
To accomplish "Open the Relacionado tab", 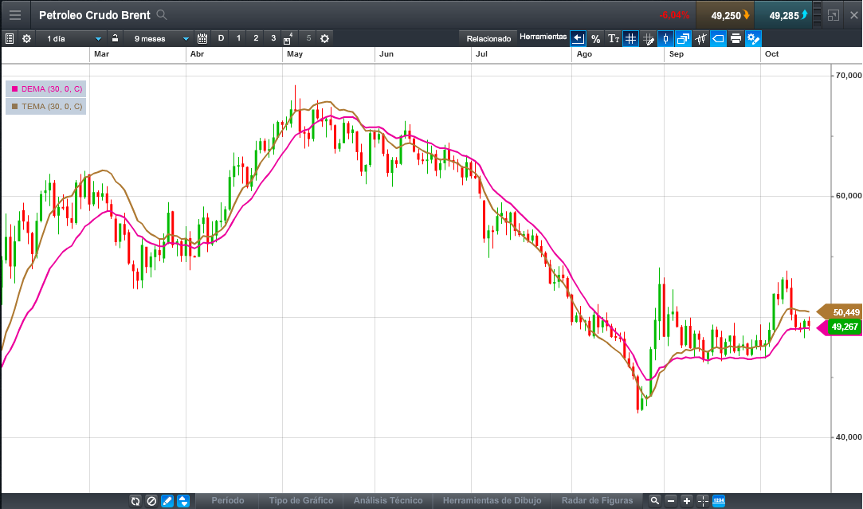I will pos(488,38).
